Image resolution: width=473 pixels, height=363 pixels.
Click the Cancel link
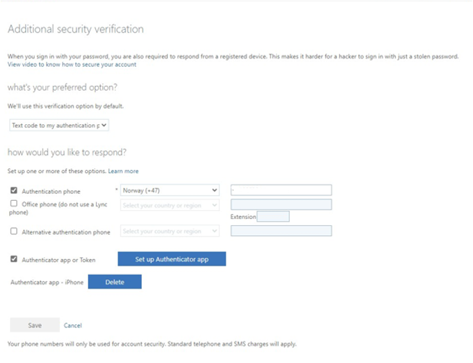click(x=72, y=326)
